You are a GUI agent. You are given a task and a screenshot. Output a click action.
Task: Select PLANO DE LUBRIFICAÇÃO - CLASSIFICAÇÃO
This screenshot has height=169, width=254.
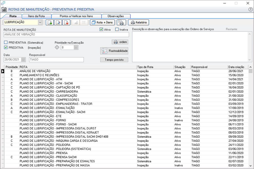point(126,96)
